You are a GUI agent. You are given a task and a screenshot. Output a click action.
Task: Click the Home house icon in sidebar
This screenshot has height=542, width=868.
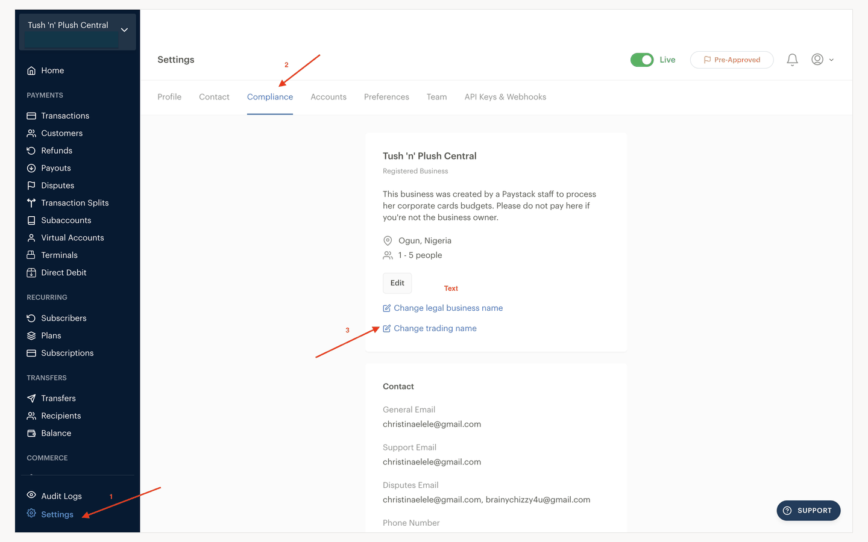[x=31, y=71]
